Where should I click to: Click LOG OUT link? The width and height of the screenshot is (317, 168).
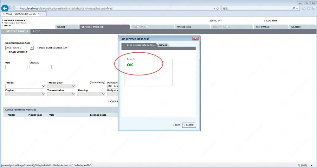272,21
